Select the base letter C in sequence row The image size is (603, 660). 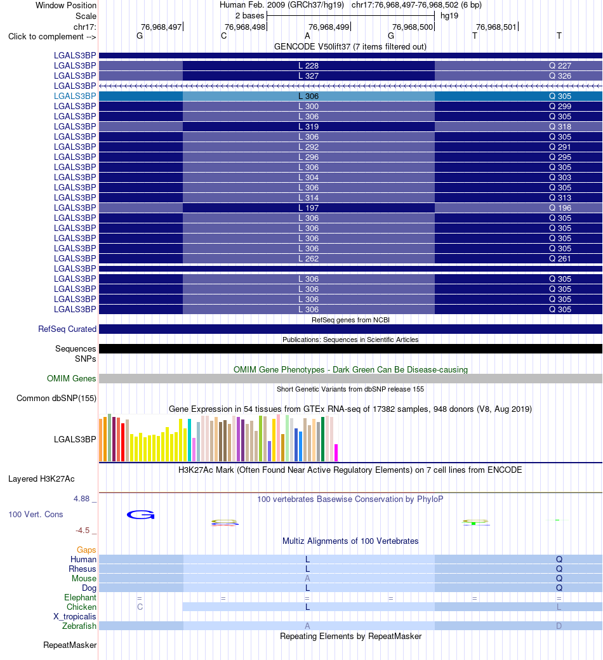pos(223,36)
